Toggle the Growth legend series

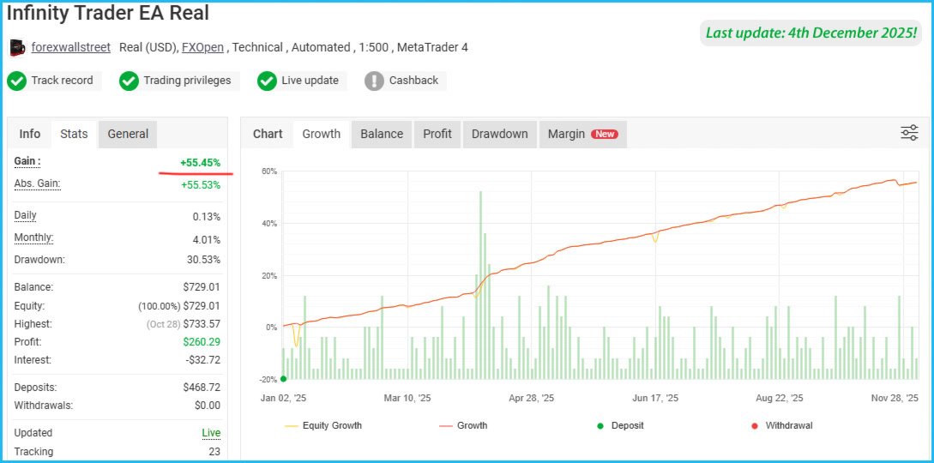coord(463,425)
